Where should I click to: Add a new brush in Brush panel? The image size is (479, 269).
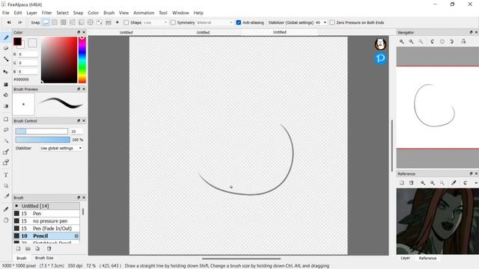[18, 249]
